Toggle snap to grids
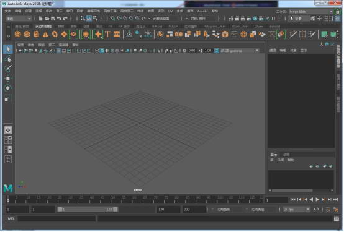Screen dimensions: 344x232 point(113,19)
